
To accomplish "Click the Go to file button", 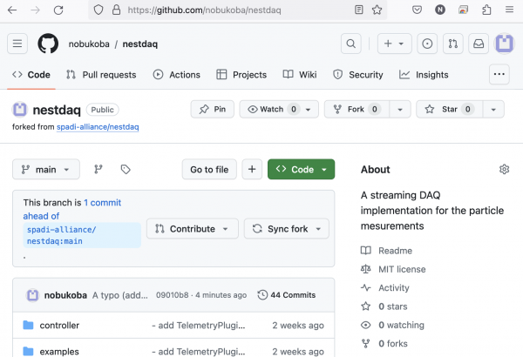I will [209, 169].
